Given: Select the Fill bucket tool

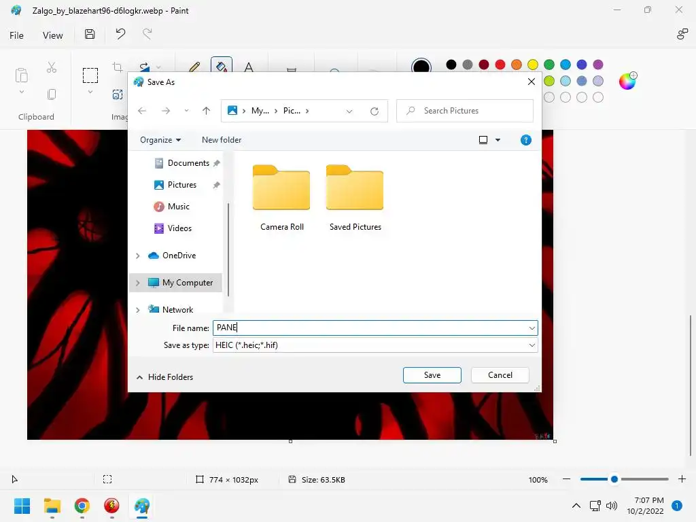Looking at the screenshot, I should point(222,66).
